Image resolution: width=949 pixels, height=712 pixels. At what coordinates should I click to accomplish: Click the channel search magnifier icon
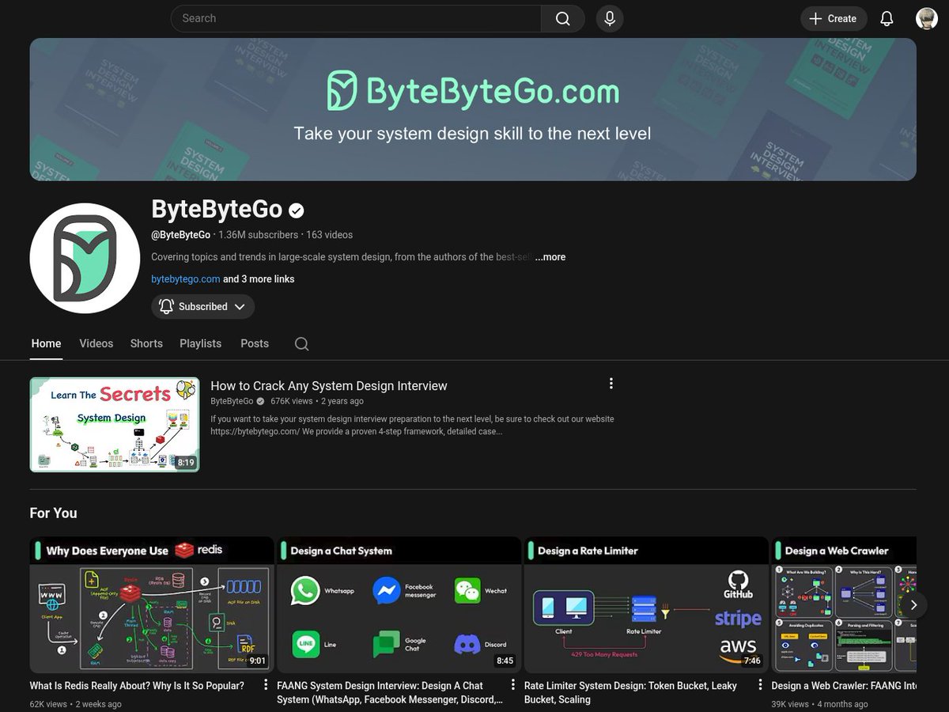pos(301,343)
